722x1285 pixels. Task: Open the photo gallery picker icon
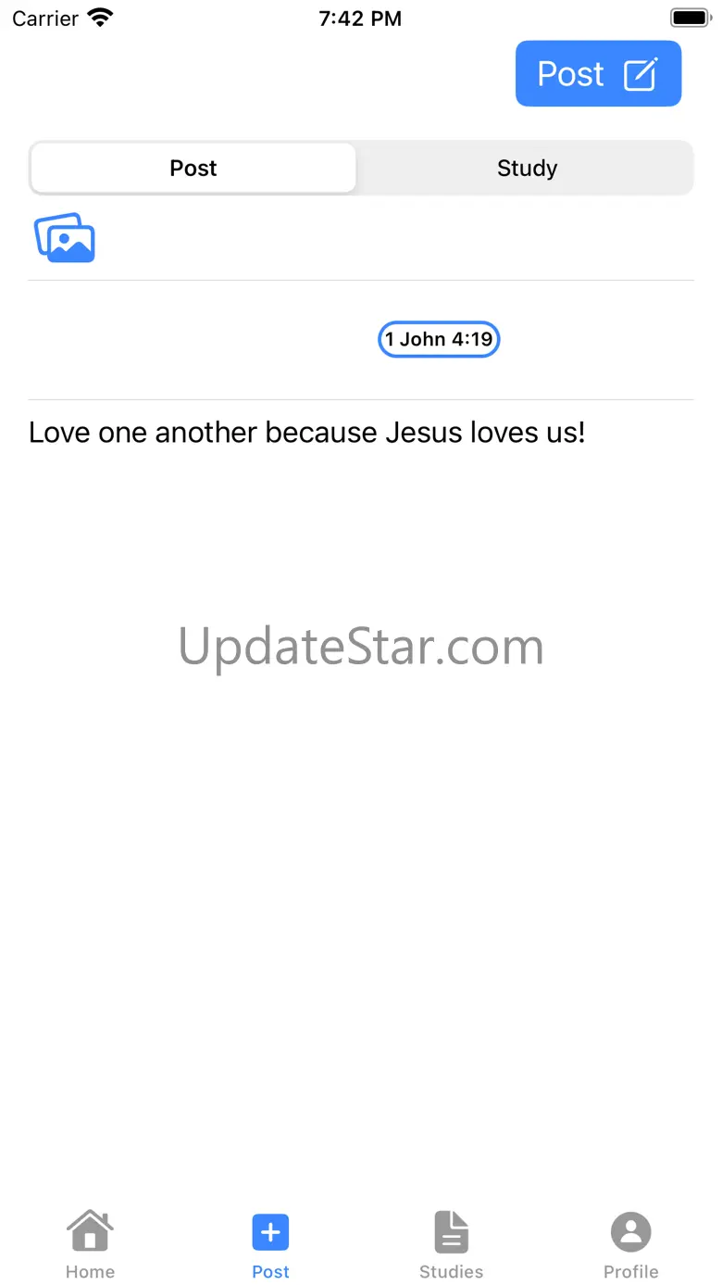click(65, 238)
